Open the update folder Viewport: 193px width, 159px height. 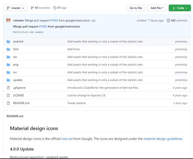point(18,80)
